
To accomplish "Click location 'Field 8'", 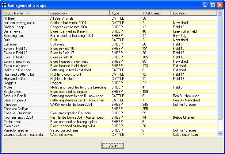I will pyautogui.click(x=178, y=87).
